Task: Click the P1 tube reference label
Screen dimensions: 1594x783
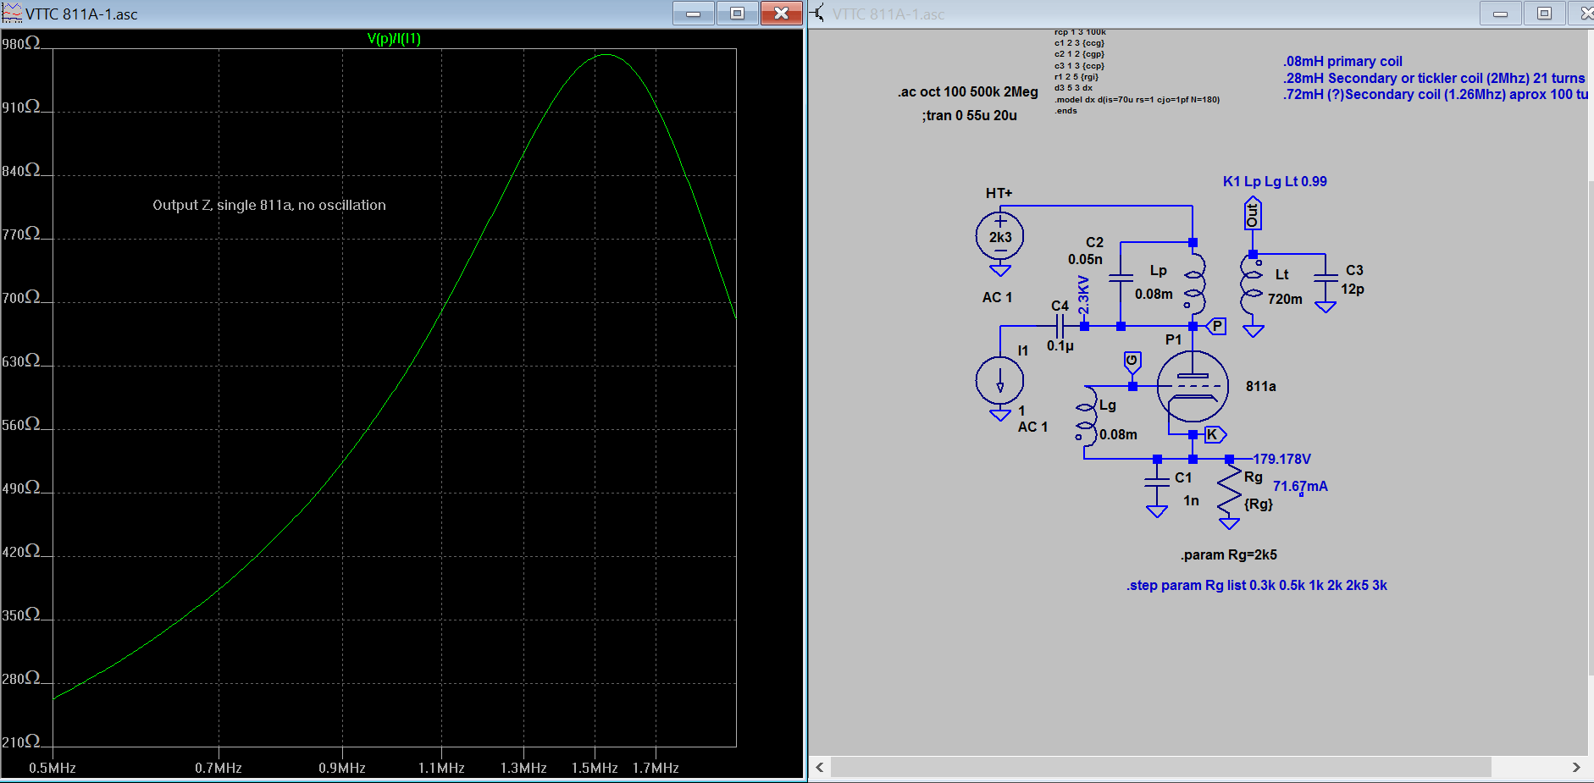Action: tap(1173, 339)
